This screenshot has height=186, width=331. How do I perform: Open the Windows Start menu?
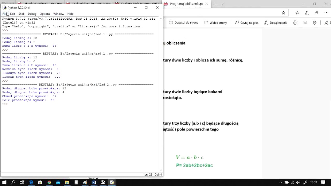tap(4, 182)
